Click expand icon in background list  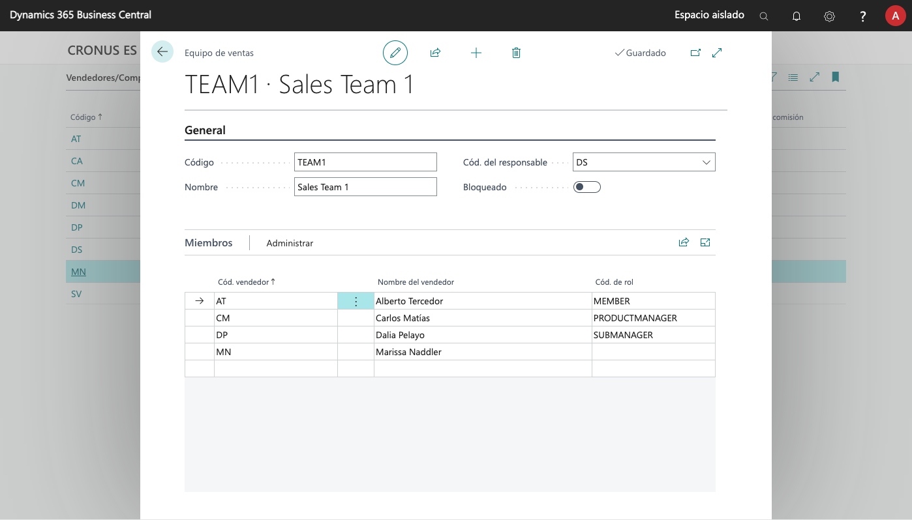(814, 77)
